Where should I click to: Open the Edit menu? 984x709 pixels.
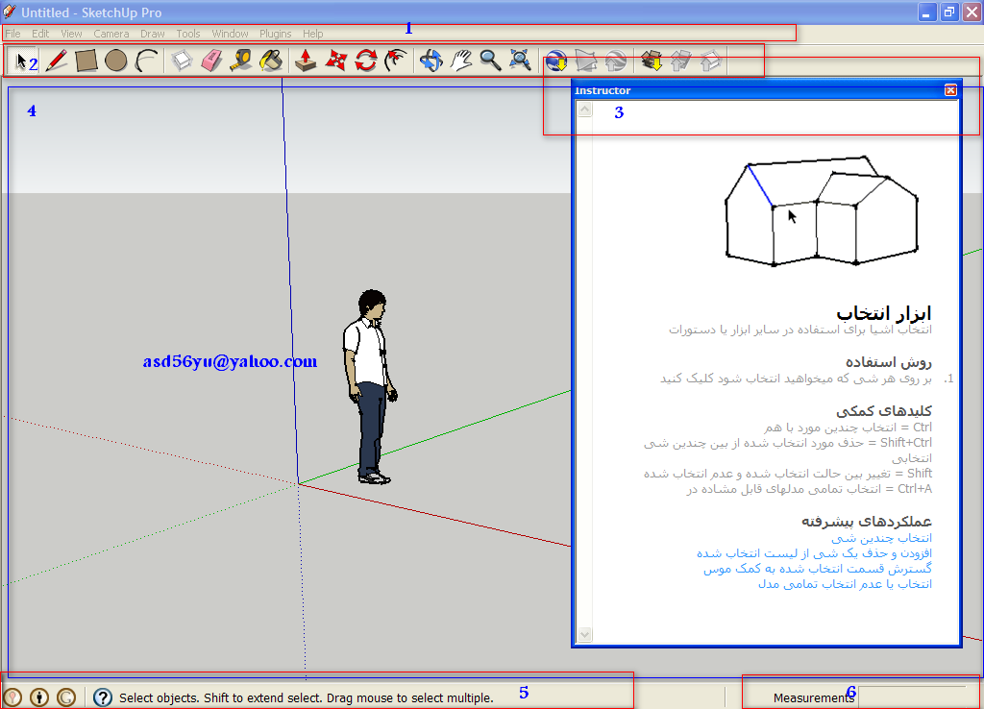pos(40,34)
